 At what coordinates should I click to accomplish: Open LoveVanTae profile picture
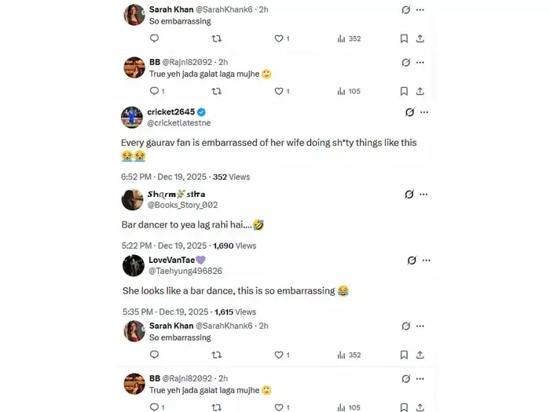[x=133, y=264]
